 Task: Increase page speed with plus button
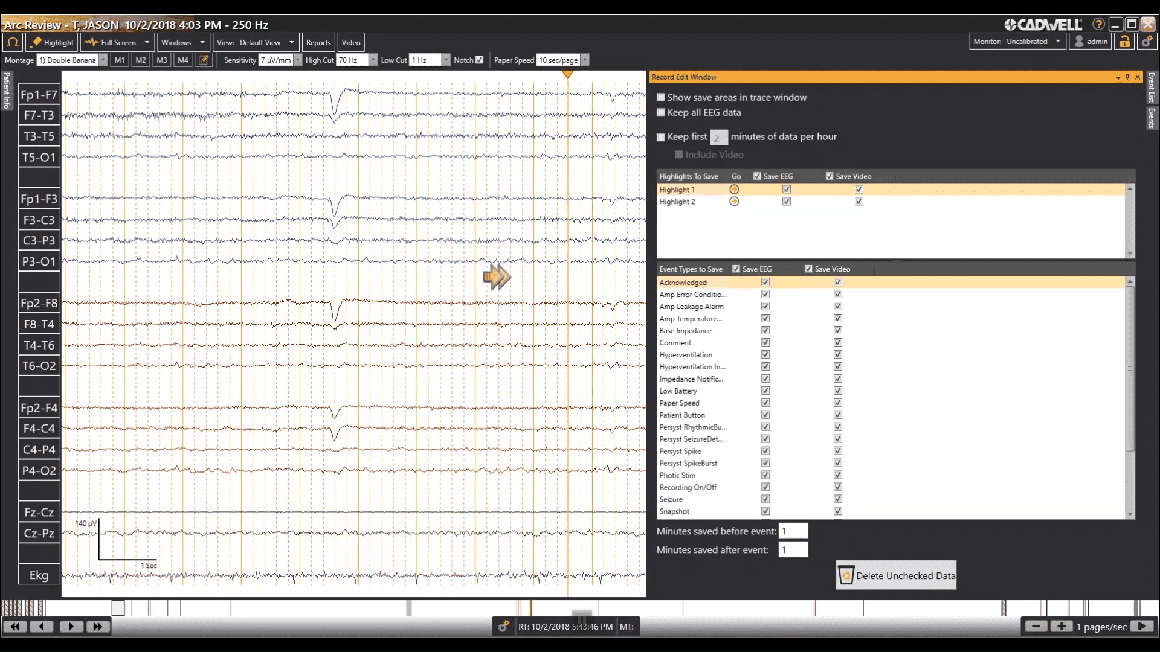click(1061, 627)
